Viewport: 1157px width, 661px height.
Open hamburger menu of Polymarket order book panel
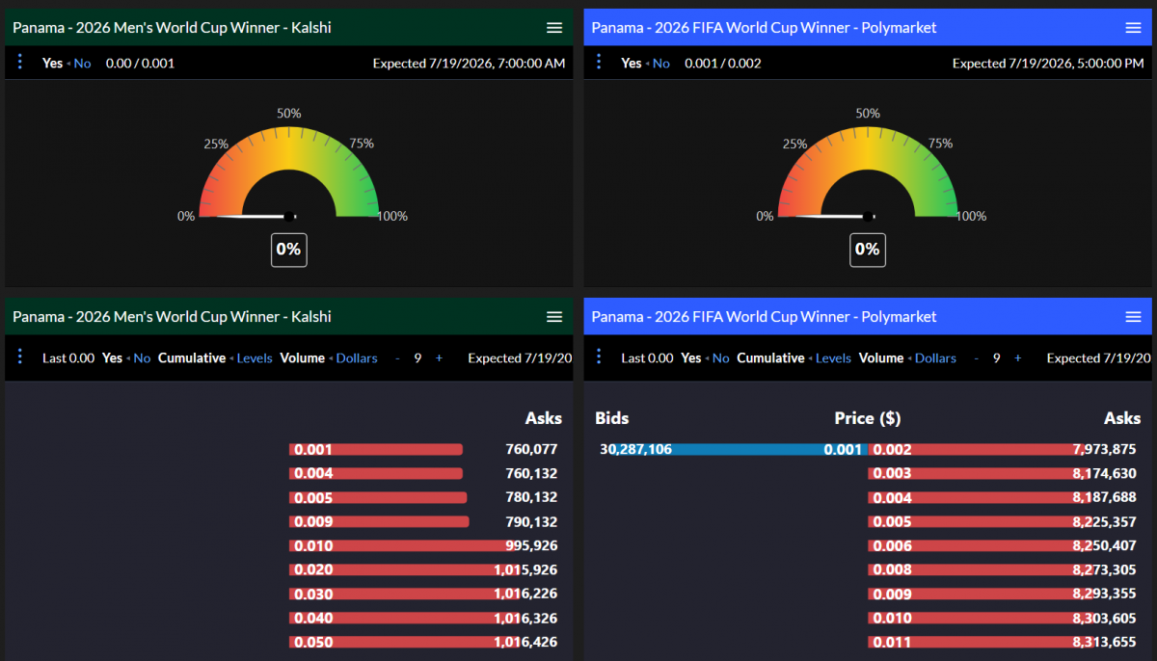[x=1133, y=317]
